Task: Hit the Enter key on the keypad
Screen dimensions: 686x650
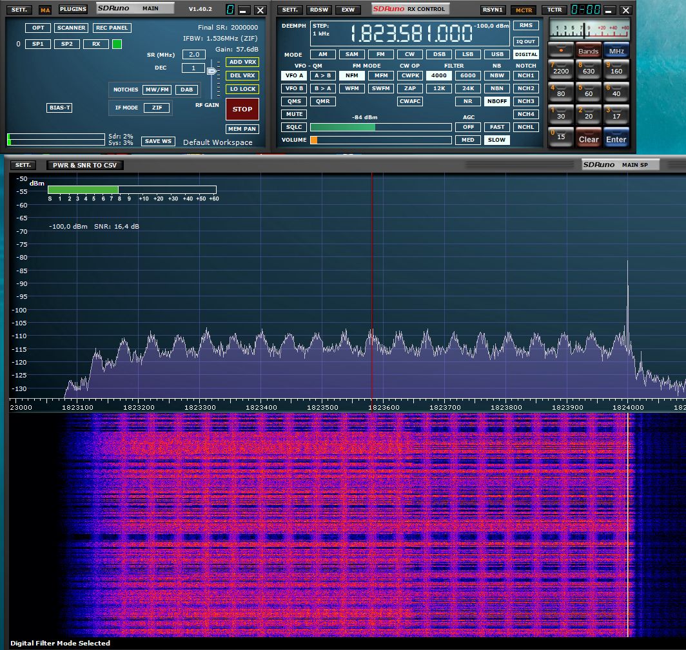Action: [616, 137]
